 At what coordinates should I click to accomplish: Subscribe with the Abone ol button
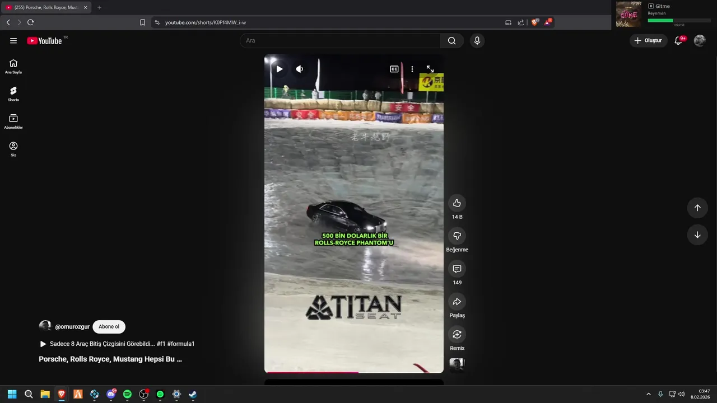tap(109, 327)
